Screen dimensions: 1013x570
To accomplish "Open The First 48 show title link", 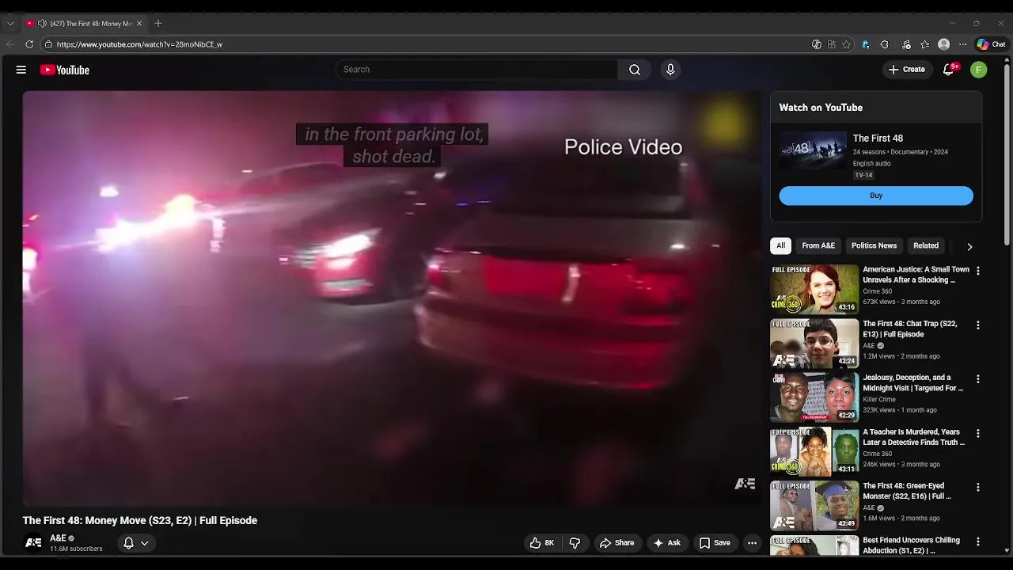I will [x=878, y=139].
